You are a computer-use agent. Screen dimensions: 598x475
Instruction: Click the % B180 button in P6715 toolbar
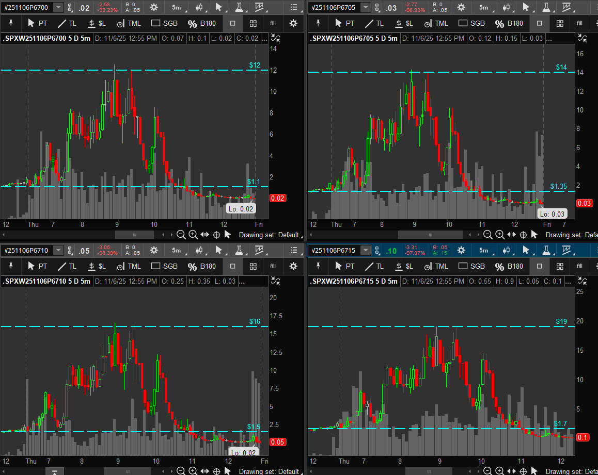pyautogui.click(x=509, y=266)
